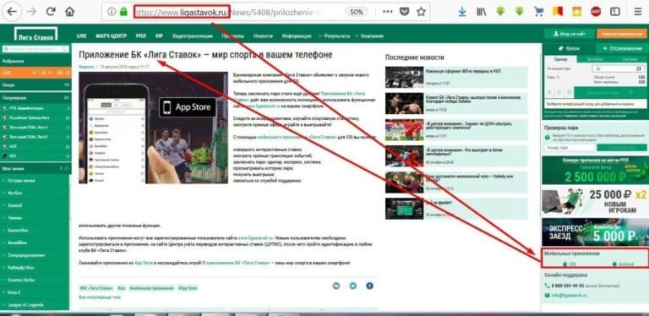Switch to the Отслеживание tab
649x316 pixels.
click(x=623, y=48)
